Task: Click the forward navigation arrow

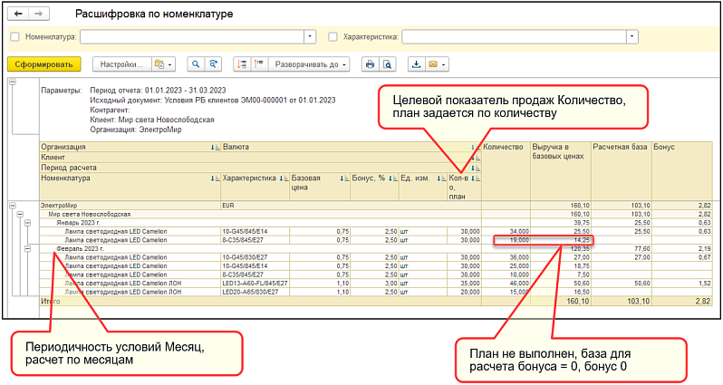Action: [x=39, y=14]
